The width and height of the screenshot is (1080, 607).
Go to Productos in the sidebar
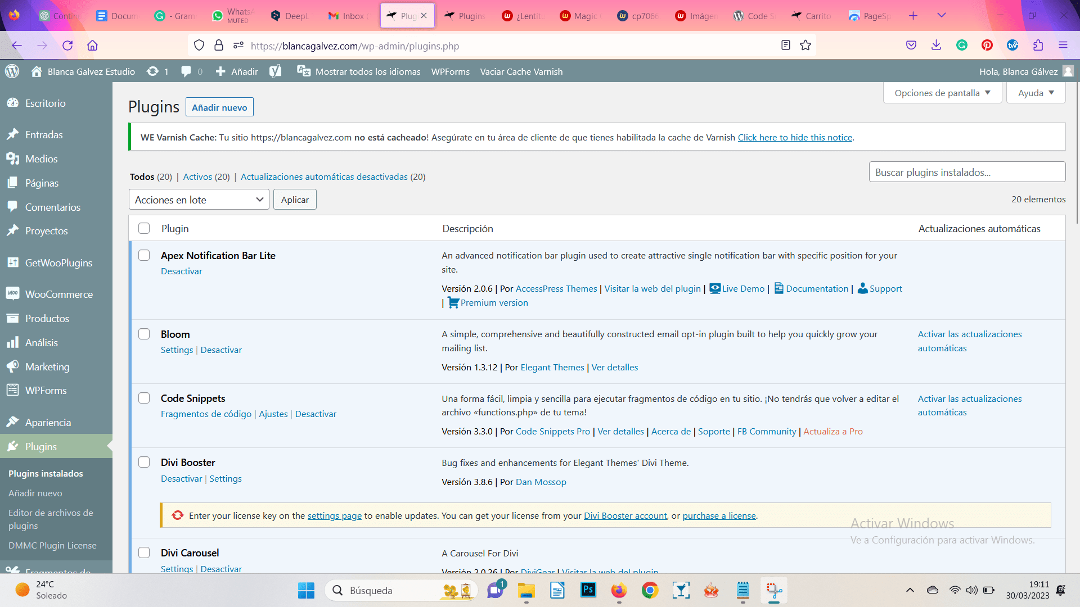(56, 318)
